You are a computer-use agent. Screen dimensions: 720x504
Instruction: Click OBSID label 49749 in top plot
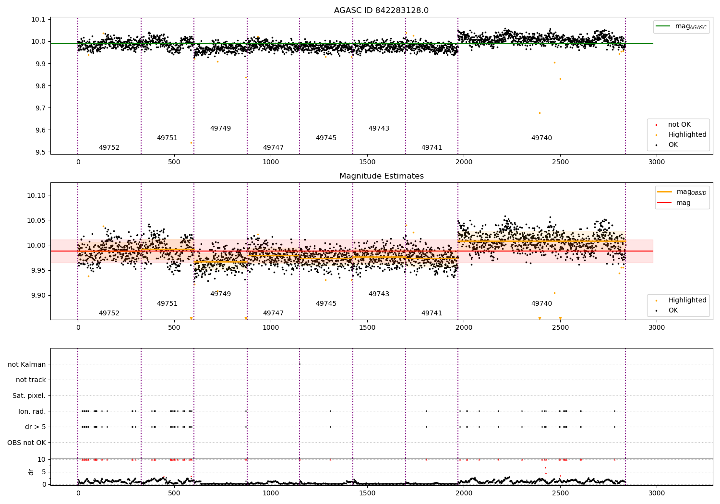click(x=220, y=129)
